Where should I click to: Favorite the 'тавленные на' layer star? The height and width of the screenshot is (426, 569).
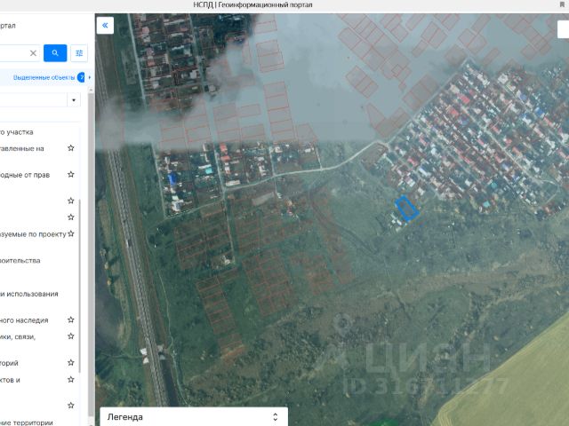coord(71,148)
